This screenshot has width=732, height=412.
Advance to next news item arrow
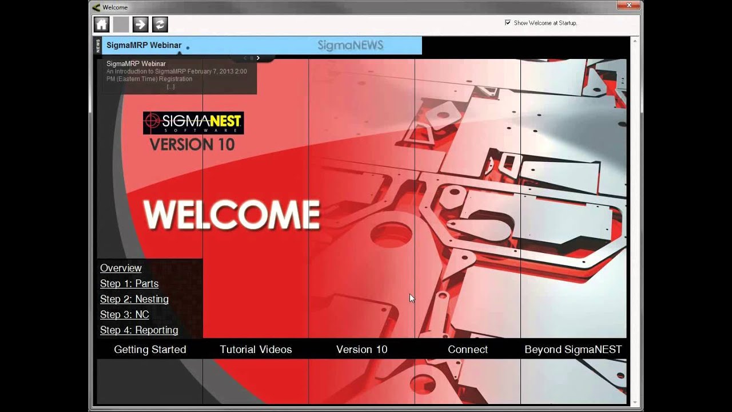258,58
